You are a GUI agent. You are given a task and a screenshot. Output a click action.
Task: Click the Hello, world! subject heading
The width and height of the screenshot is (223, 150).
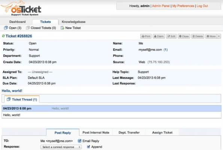pos(12,91)
